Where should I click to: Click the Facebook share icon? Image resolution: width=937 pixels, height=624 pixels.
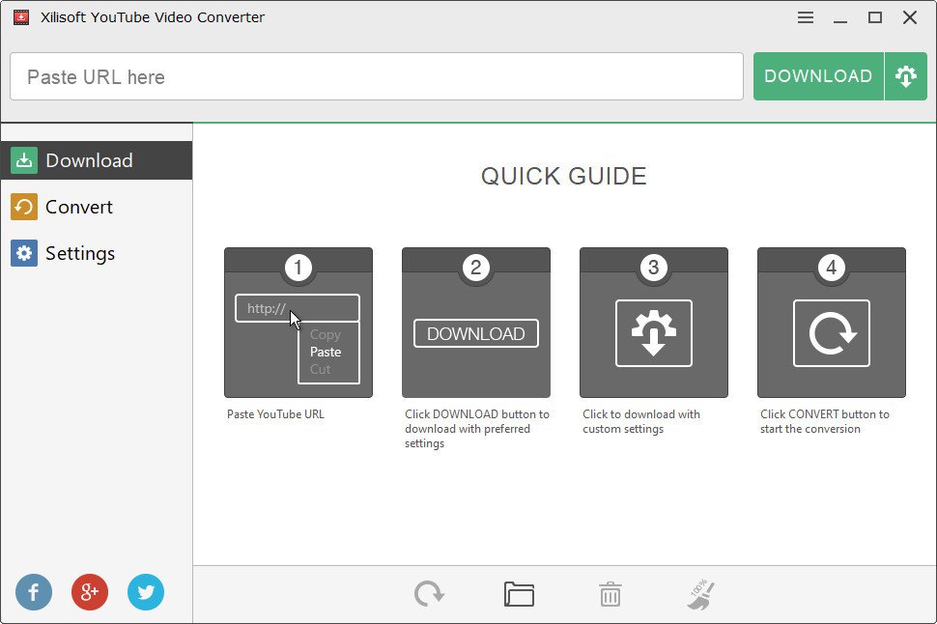pyautogui.click(x=34, y=592)
